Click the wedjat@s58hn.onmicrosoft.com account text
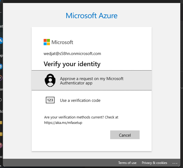This screenshot has width=183, height=168. coord(72,54)
